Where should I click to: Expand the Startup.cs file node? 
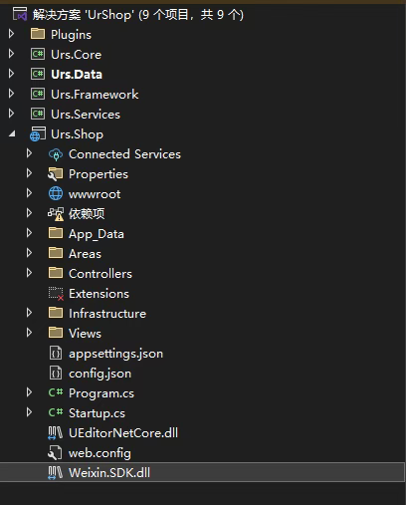point(29,412)
